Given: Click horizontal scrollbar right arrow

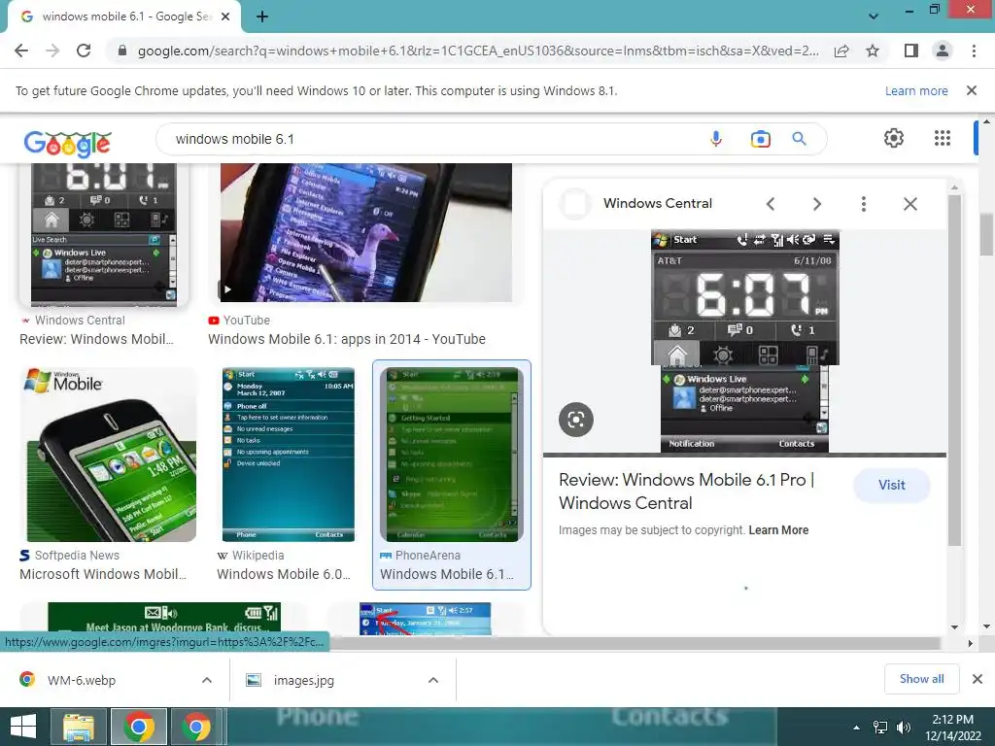Looking at the screenshot, I should [x=971, y=643].
